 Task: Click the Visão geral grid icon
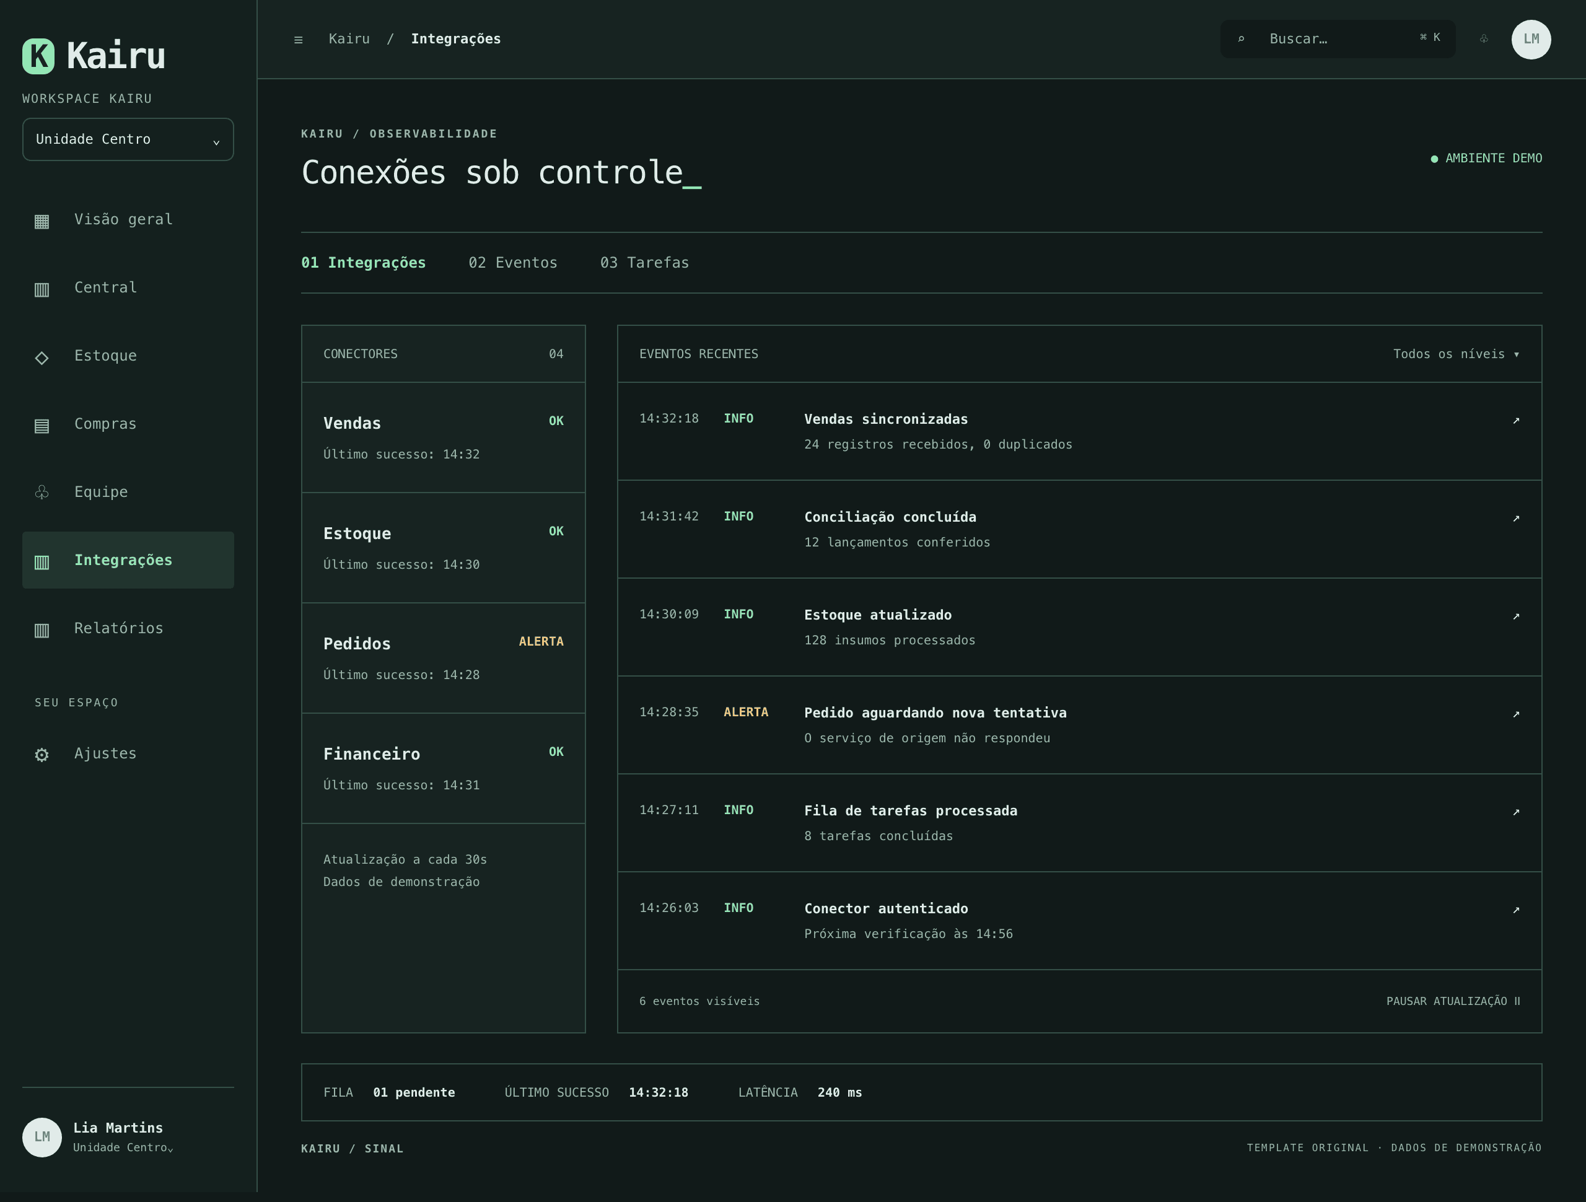[x=42, y=221]
